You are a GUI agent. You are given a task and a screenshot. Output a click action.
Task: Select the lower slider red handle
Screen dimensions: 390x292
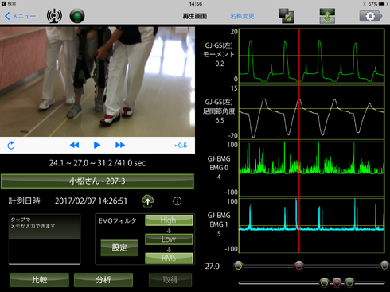(x=337, y=282)
